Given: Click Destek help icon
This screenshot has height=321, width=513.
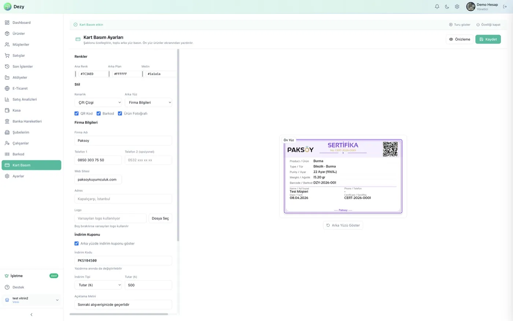Looking at the screenshot, I should point(7,287).
